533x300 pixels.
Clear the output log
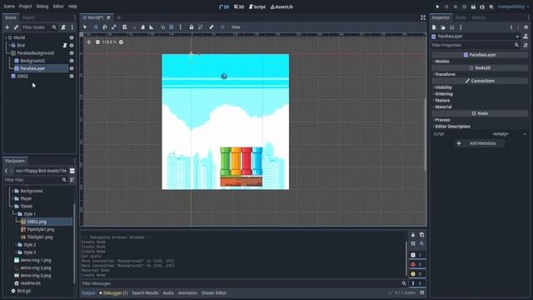coord(413,235)
